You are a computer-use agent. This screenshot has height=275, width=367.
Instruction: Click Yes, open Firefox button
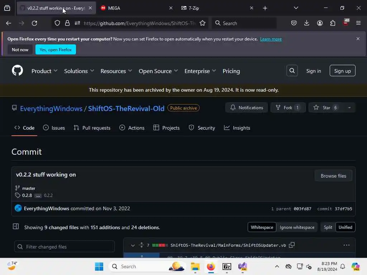point(56,49)
